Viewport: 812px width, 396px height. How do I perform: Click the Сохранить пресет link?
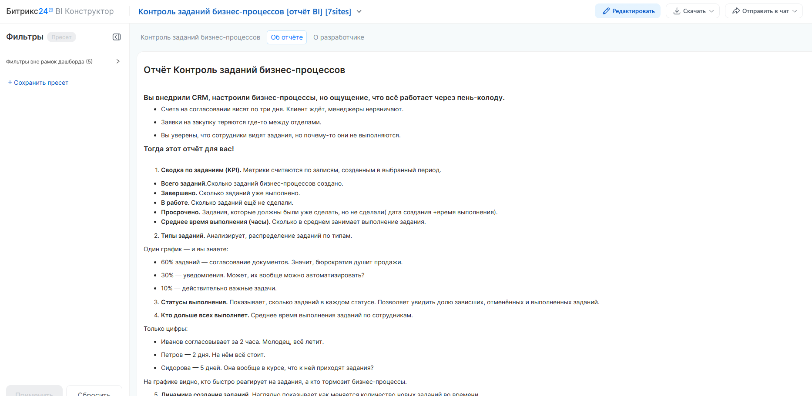[41, 83]
